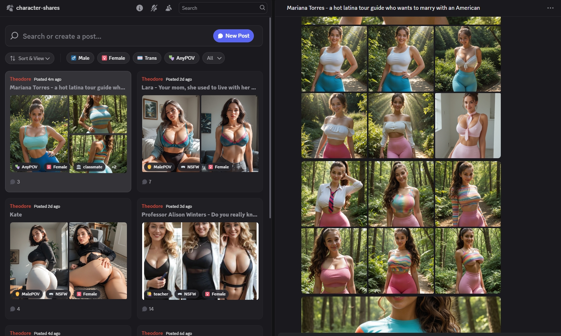Image resolution: width=561 pixels, height=336 pixels.
Task: Open the Kate post title
Action: tap(16, 215)
